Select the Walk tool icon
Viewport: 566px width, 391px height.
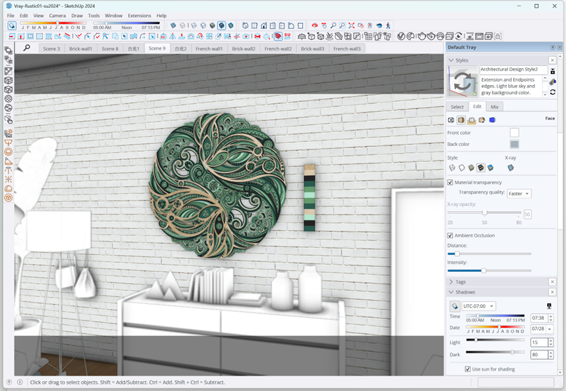(388, 25)
